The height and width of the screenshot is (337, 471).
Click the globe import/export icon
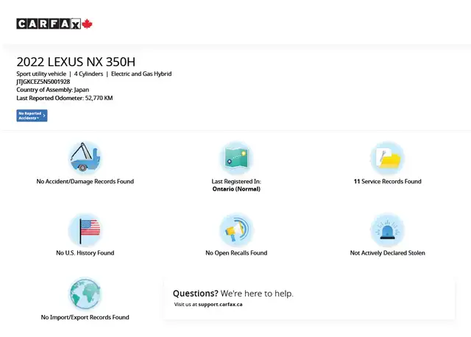point(85,294)
